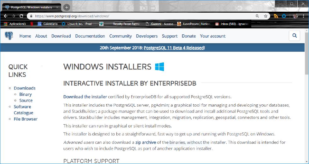Open a new browser tab
Image resolution: width=309 pixels, height=164 pixels.
[66, 7]
